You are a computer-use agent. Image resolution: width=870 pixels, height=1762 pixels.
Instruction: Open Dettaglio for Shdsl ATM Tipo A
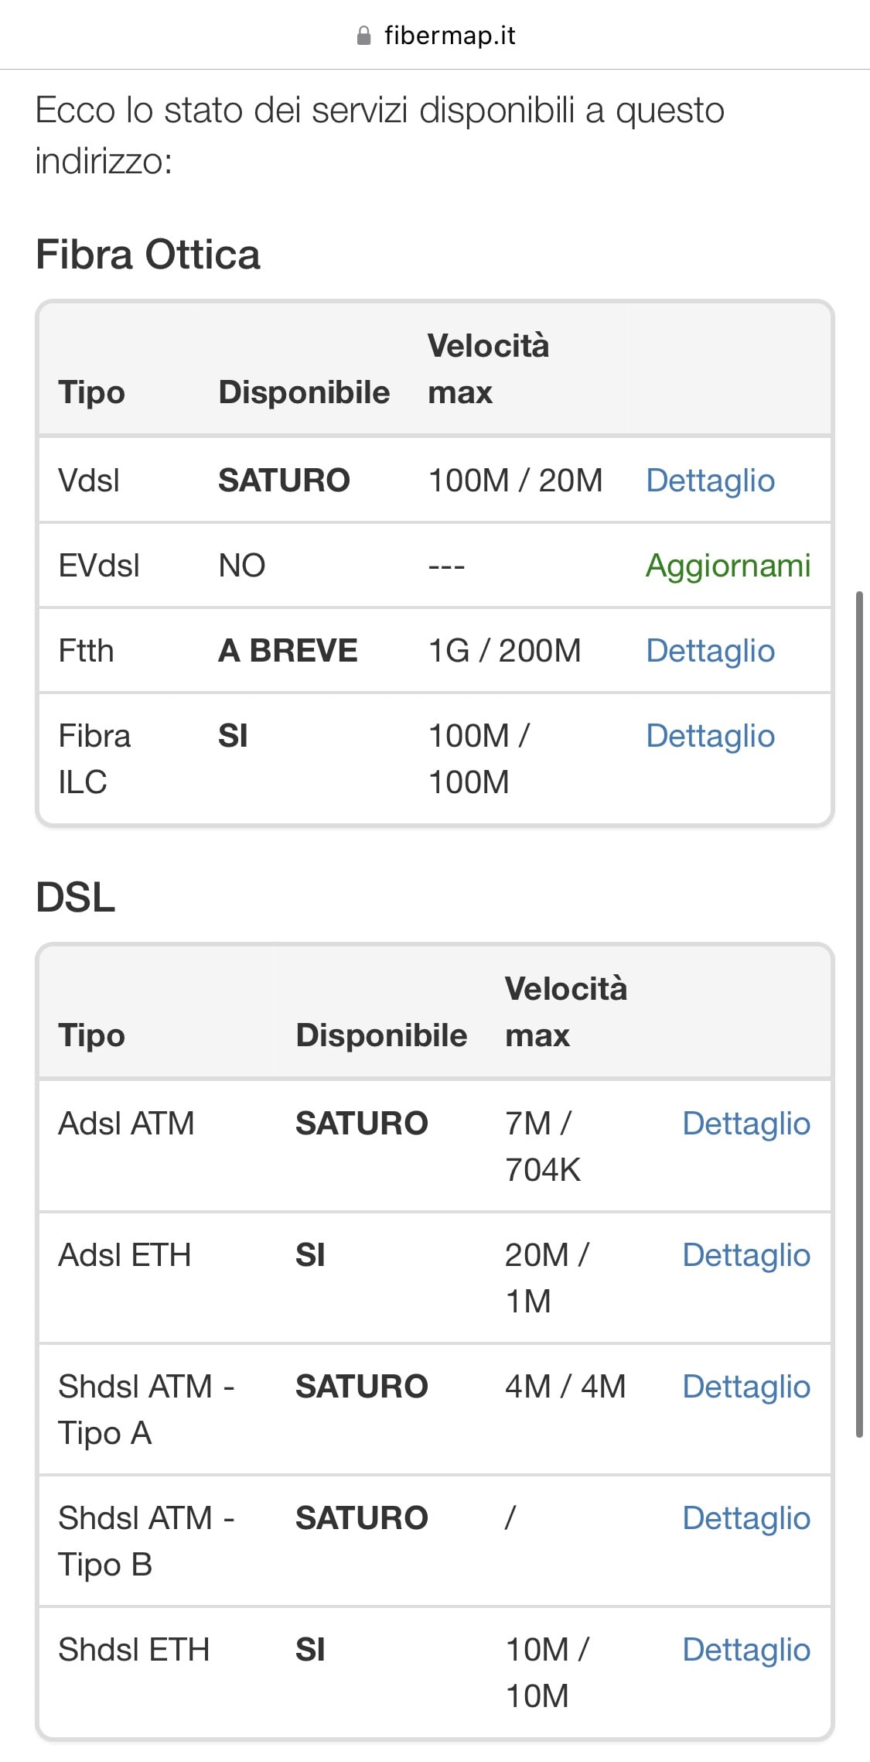745,1387
